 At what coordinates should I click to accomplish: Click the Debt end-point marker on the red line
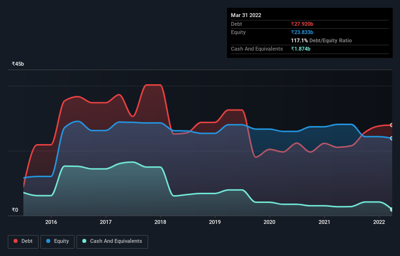[392, 125]
